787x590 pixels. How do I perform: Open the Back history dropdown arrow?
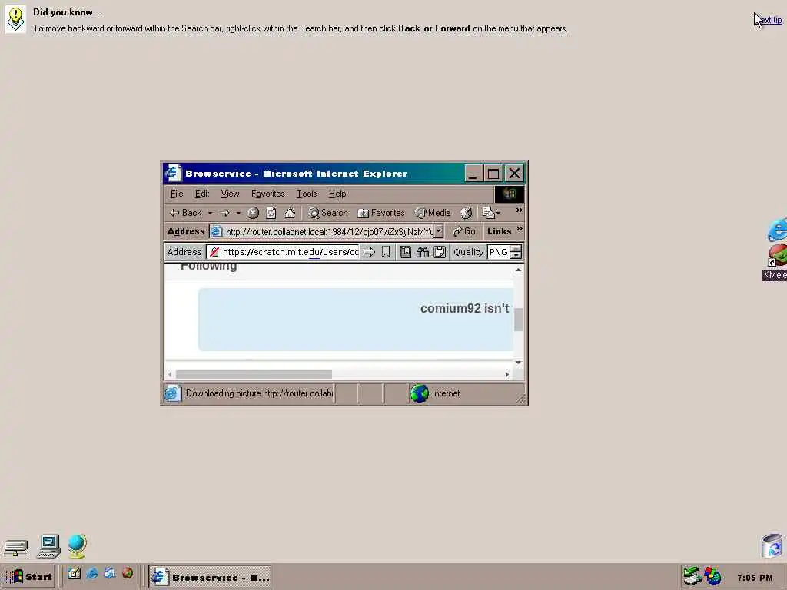(210, 214)
